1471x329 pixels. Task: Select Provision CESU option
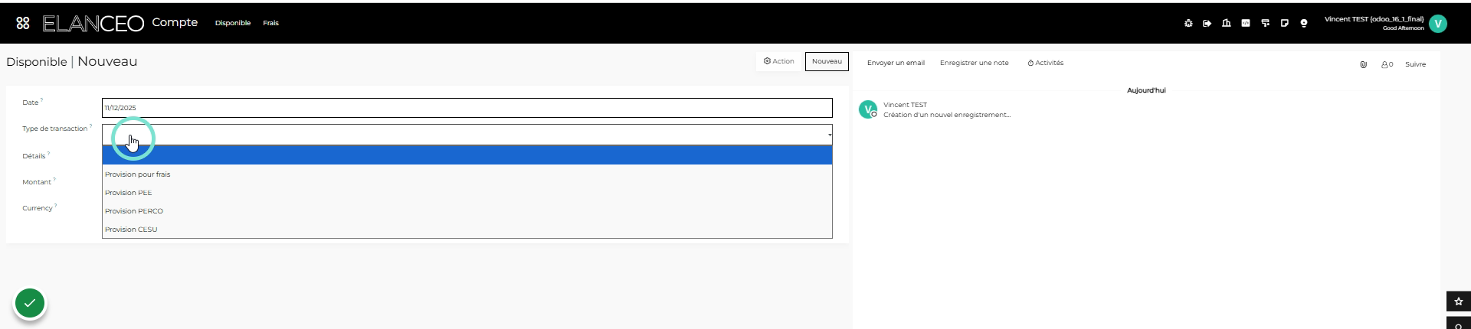(467, 230)
